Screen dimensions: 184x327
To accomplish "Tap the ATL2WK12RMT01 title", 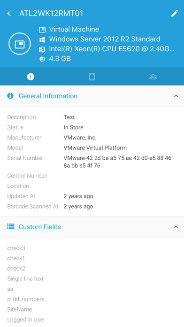I will pyautogui.click(x=51, y=13).
